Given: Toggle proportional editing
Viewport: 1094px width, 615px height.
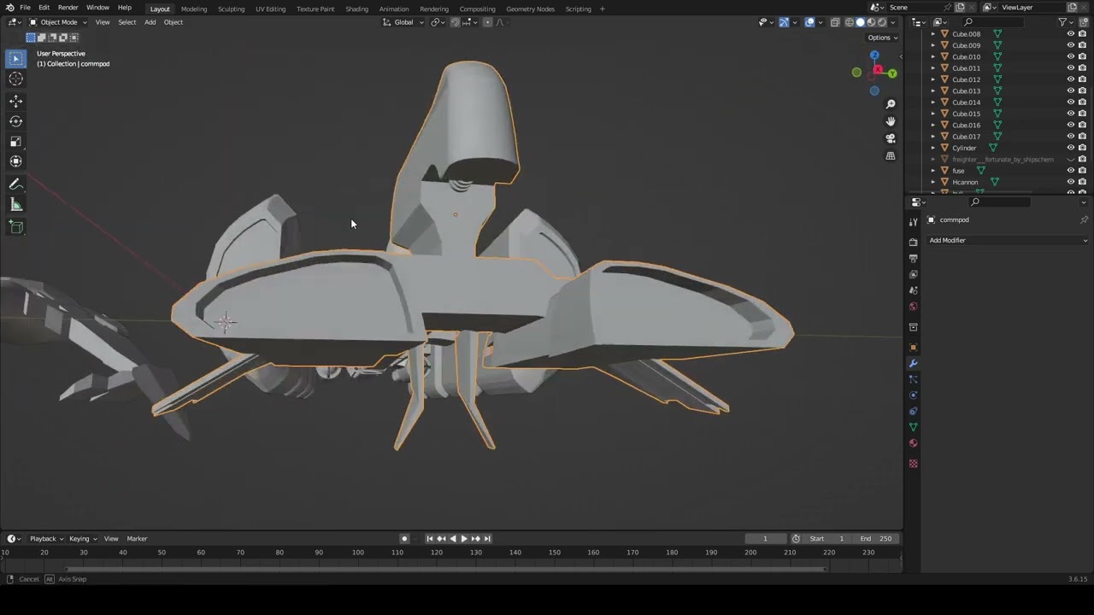Looking at the screenshot, I should tap(487, 22).
